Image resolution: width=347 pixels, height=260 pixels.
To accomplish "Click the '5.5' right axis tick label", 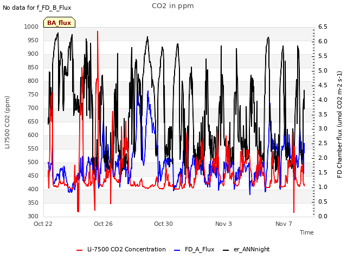I will pos(323,56).
